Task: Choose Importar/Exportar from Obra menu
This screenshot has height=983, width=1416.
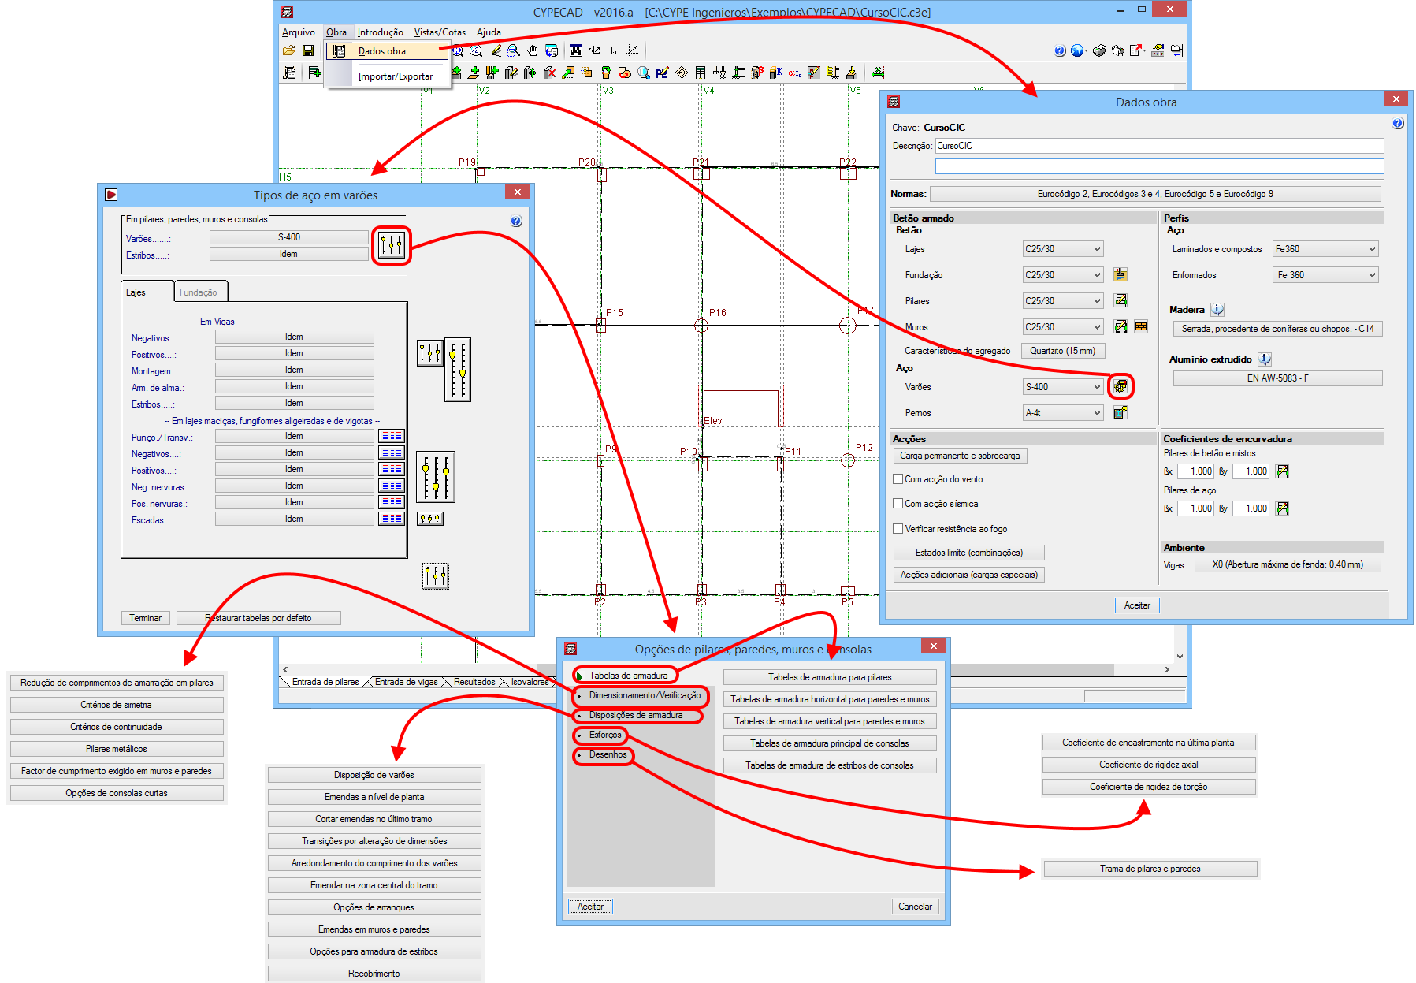Action: (x=395, y=76)
